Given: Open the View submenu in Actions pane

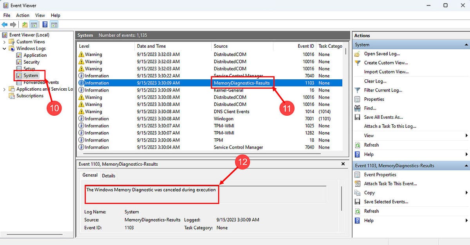Looking at the screenshot, I should [x=369, y=135].
